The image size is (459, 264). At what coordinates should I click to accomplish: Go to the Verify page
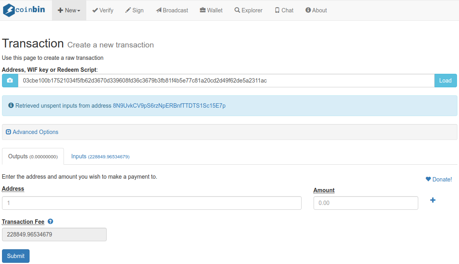tap(103, 10)
